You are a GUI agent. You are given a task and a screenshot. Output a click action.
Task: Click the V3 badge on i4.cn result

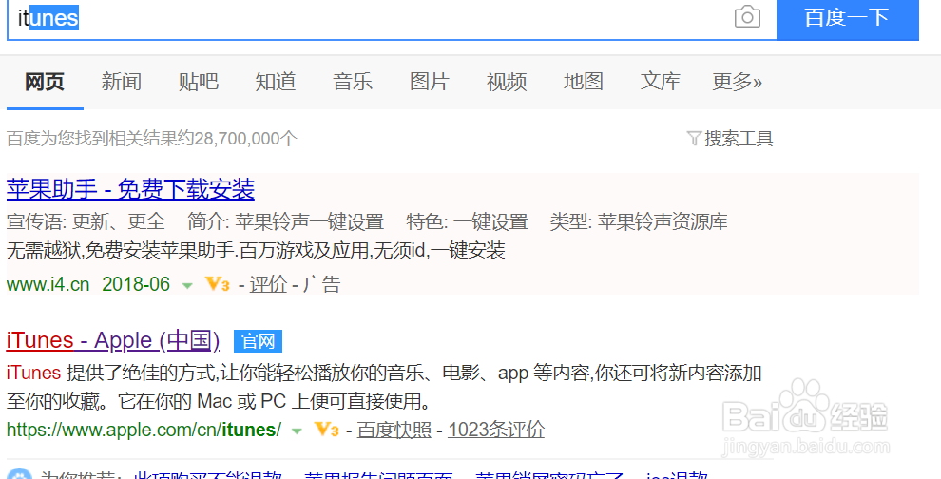coord(218,283)
